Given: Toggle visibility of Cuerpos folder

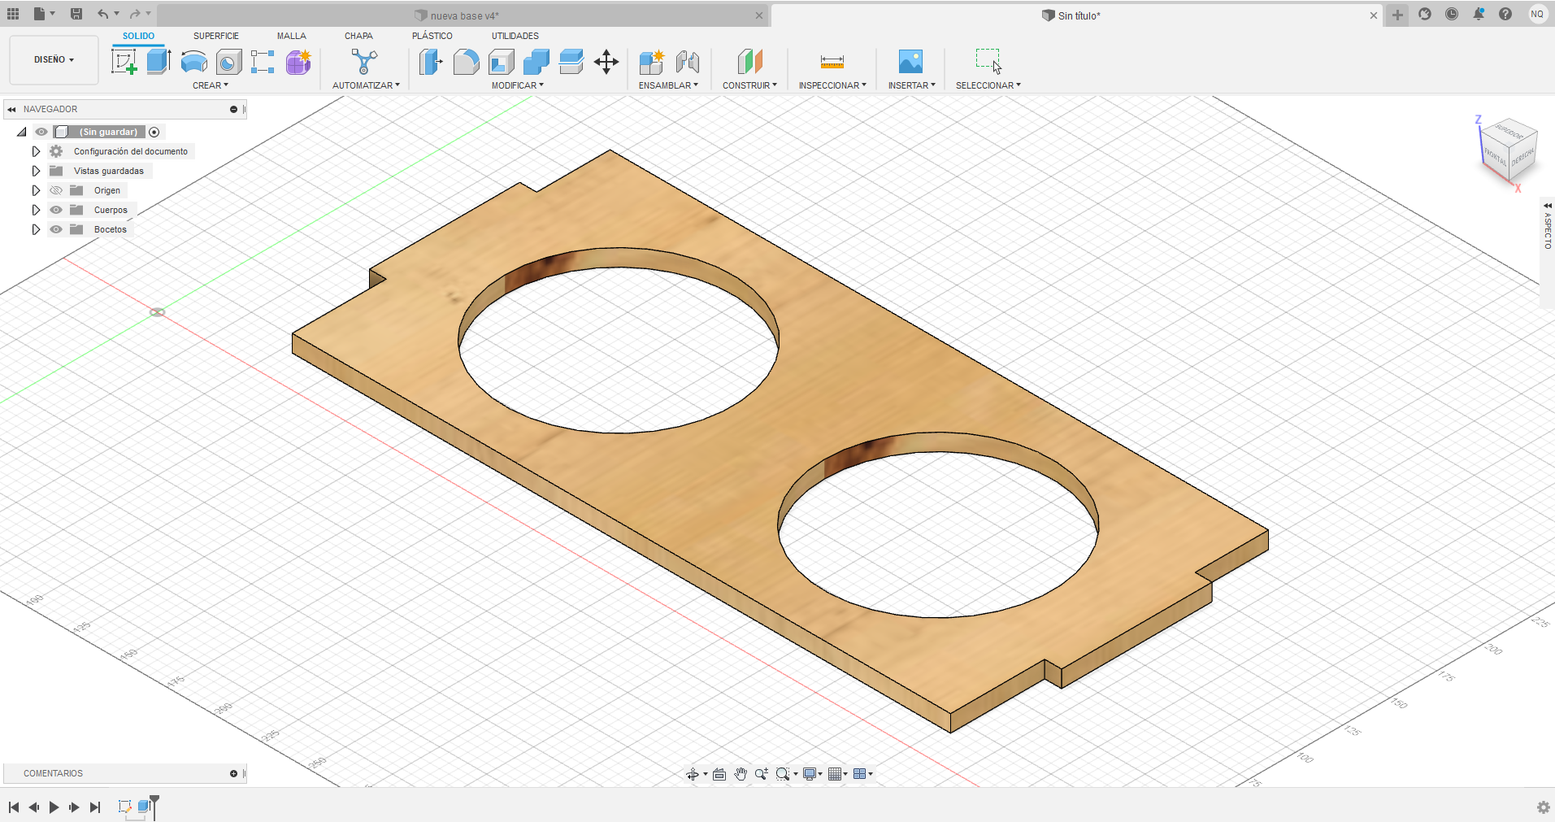Looking at the screenshot, I should pyautogui.click(x=56, y=210).
